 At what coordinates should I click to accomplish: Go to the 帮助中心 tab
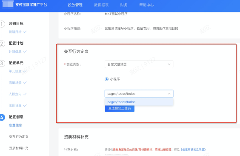146,5
